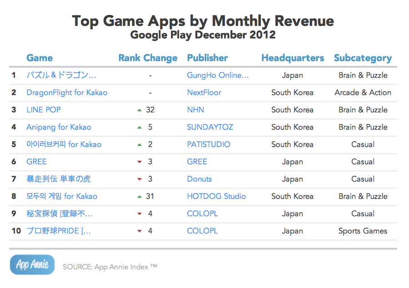Open the Donuts publisher link
This screenshot has width=409, height=288.
click(200, 179)
